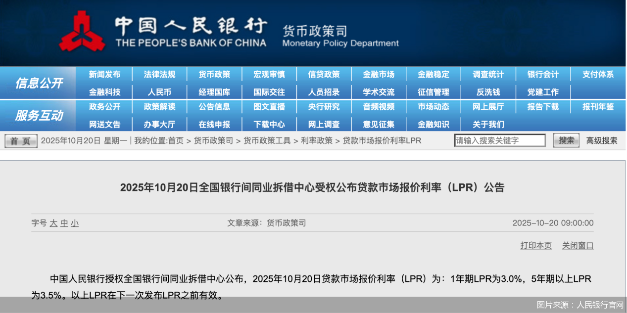627x313 pixels.
Task: Select 大 to enlarge font size
Action: pyautogui.click(x=55, y=223)
